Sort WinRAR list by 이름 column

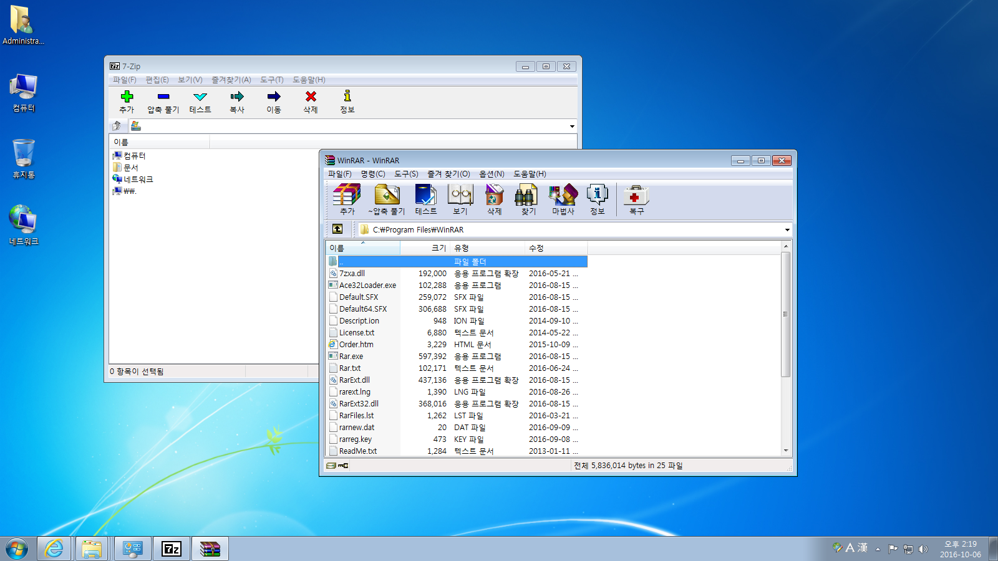coord(362,248)
